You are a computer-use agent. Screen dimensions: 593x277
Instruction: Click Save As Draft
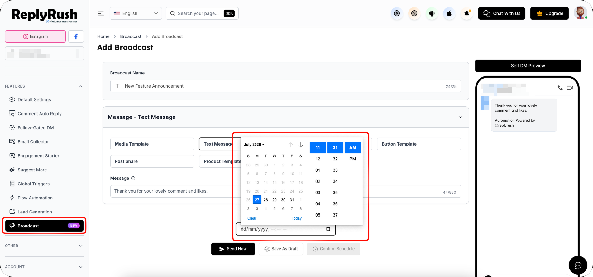tap(281, 249)
